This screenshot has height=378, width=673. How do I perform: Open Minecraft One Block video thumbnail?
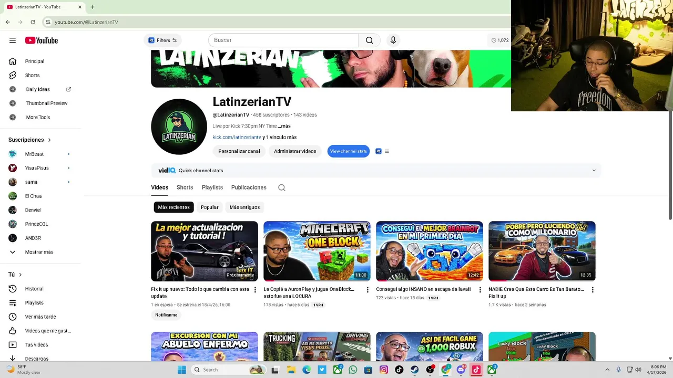[x=317, y=251]
